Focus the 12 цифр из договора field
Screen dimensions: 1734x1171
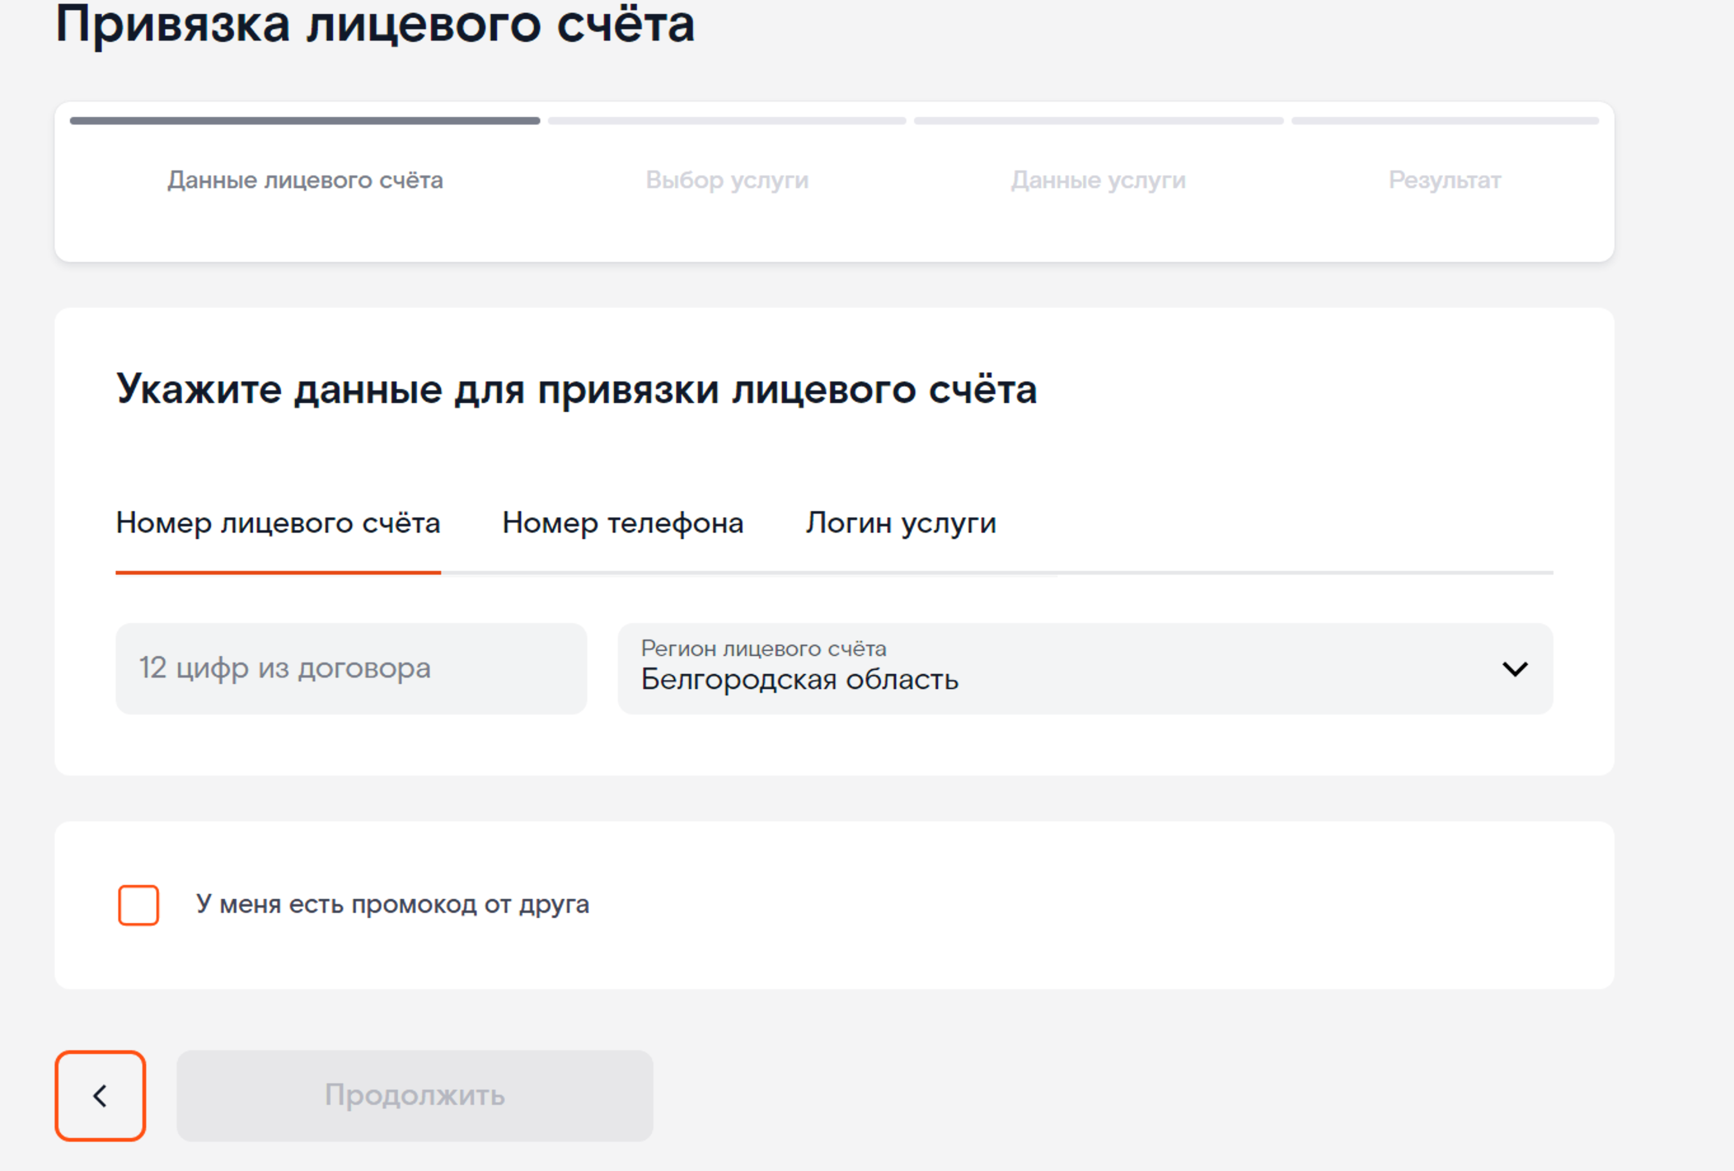352,669
